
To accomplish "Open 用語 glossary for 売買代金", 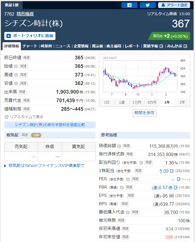I will coord(26,101).
